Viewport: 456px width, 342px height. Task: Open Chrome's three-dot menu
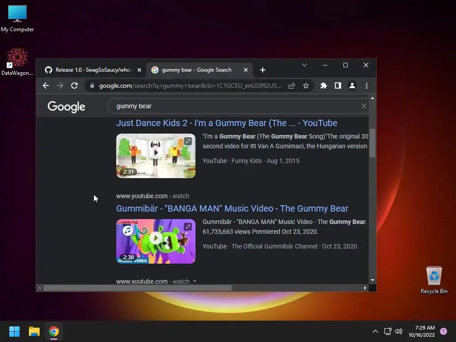coord(367,85)
